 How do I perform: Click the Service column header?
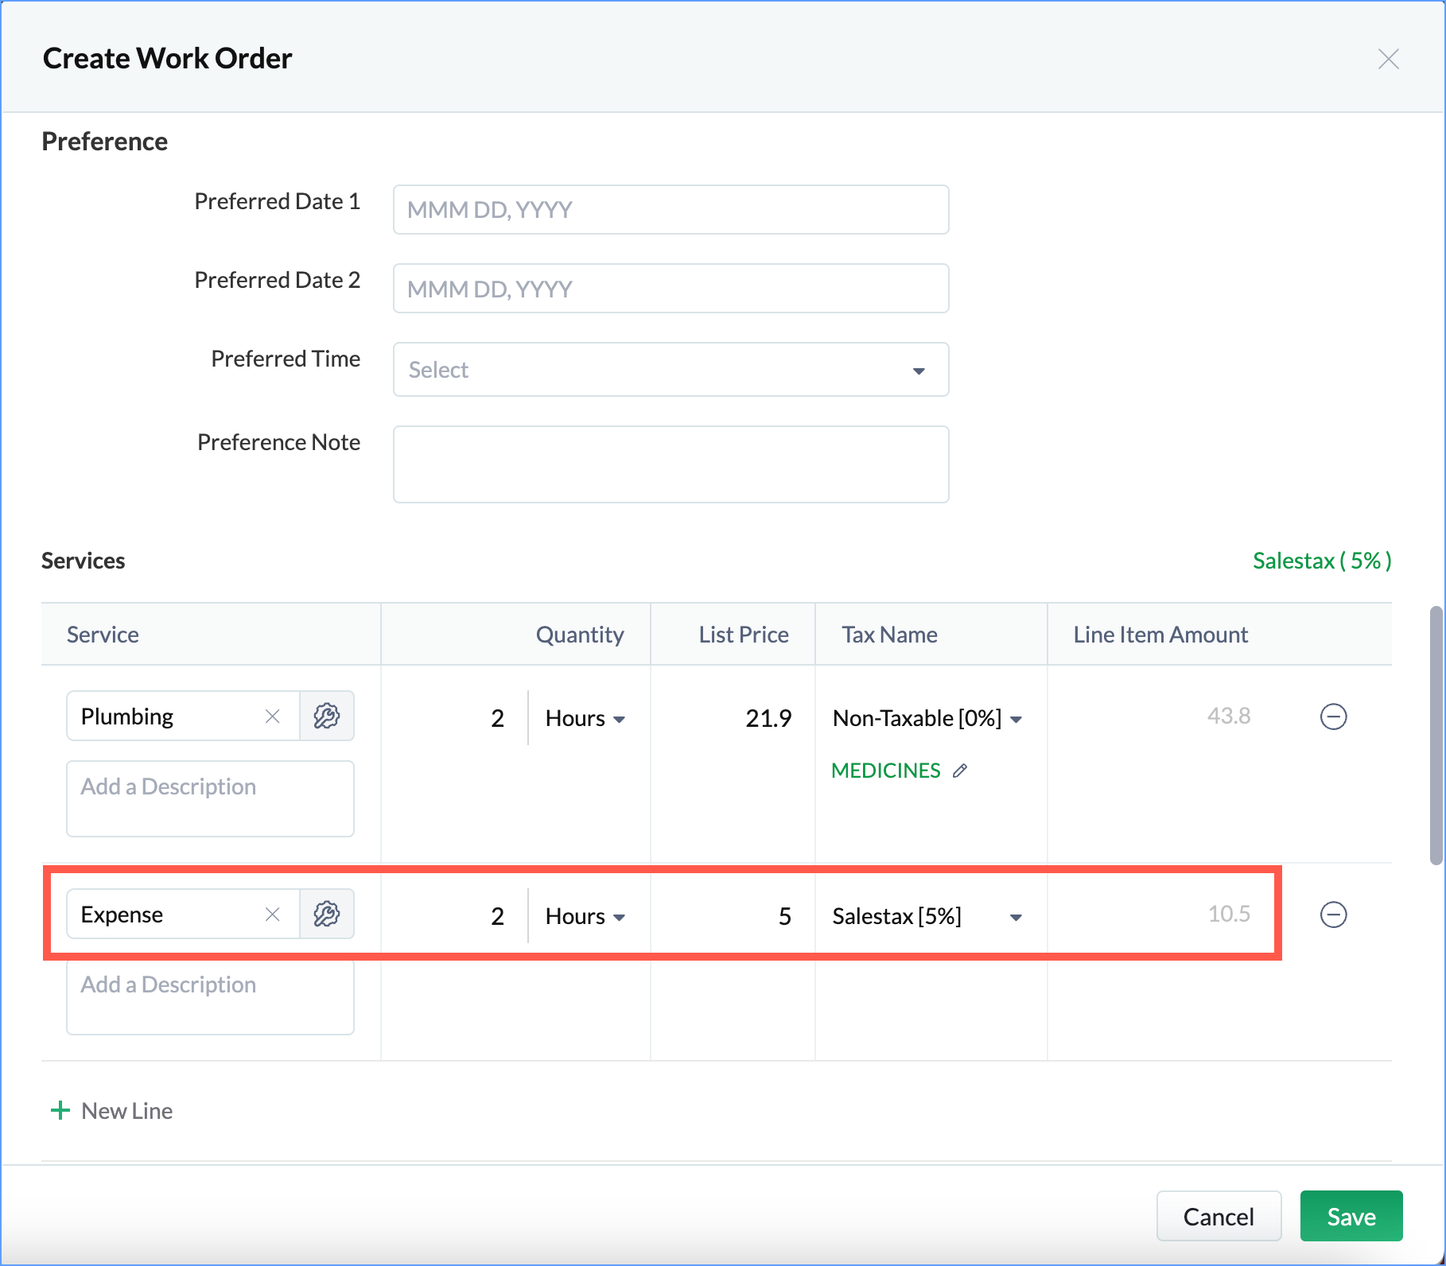click(x=103, y=635)
